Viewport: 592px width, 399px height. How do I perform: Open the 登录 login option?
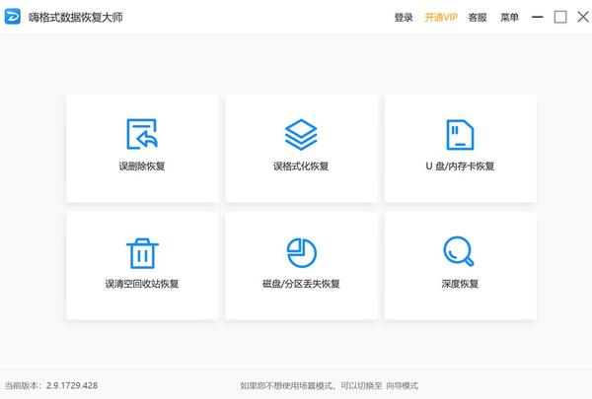pyautogui.click(x=404, y=18)
